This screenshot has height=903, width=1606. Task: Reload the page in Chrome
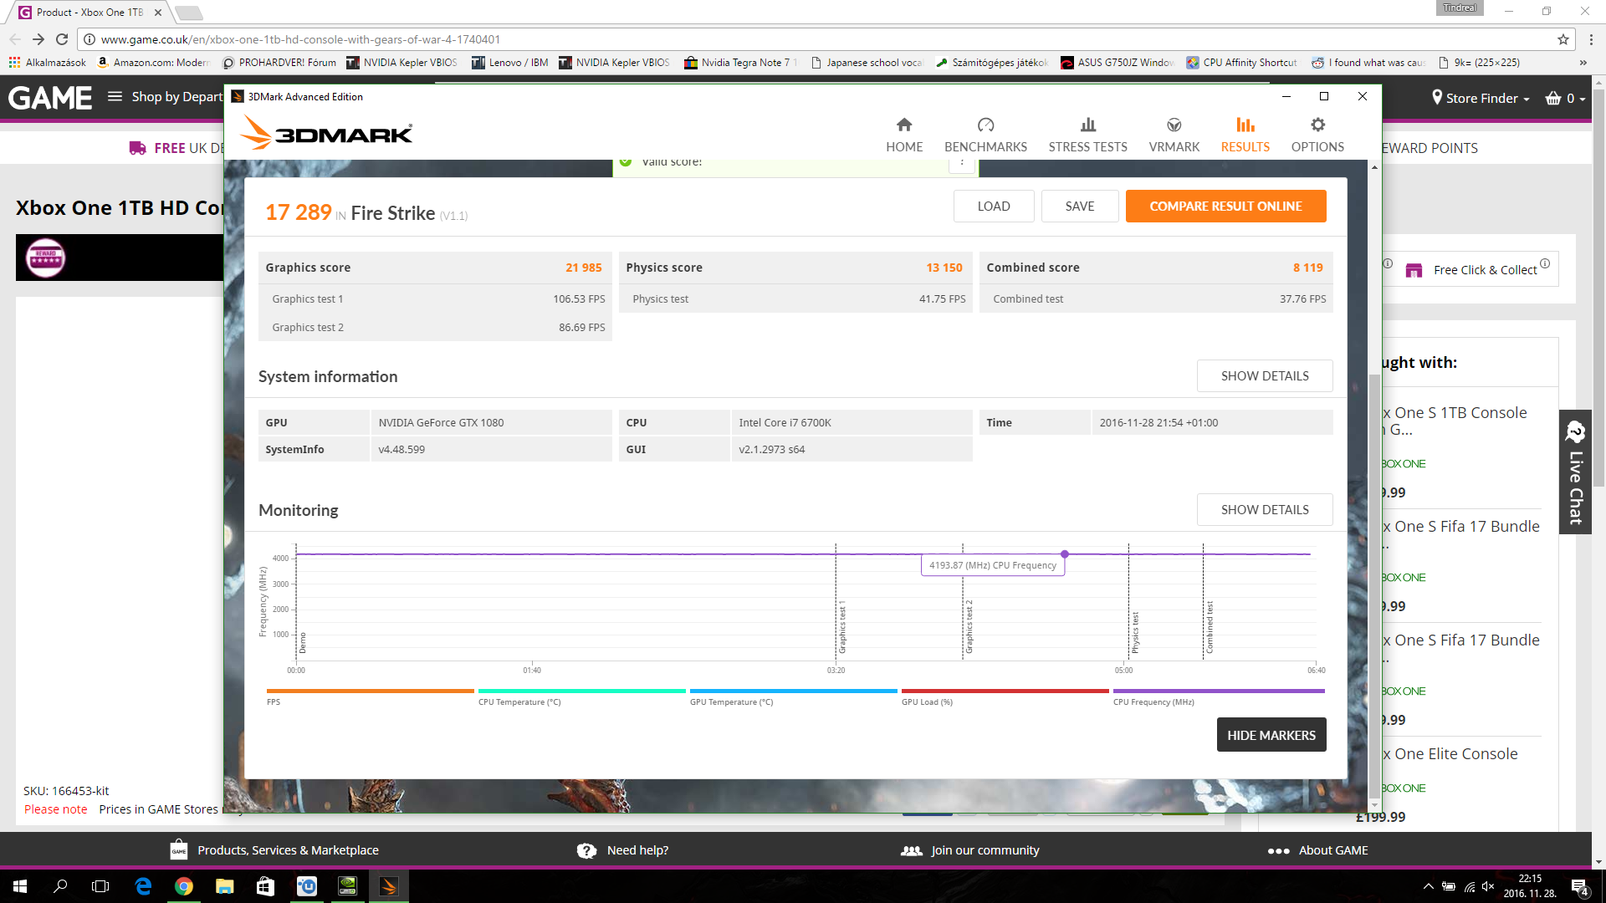pos(62,39)
